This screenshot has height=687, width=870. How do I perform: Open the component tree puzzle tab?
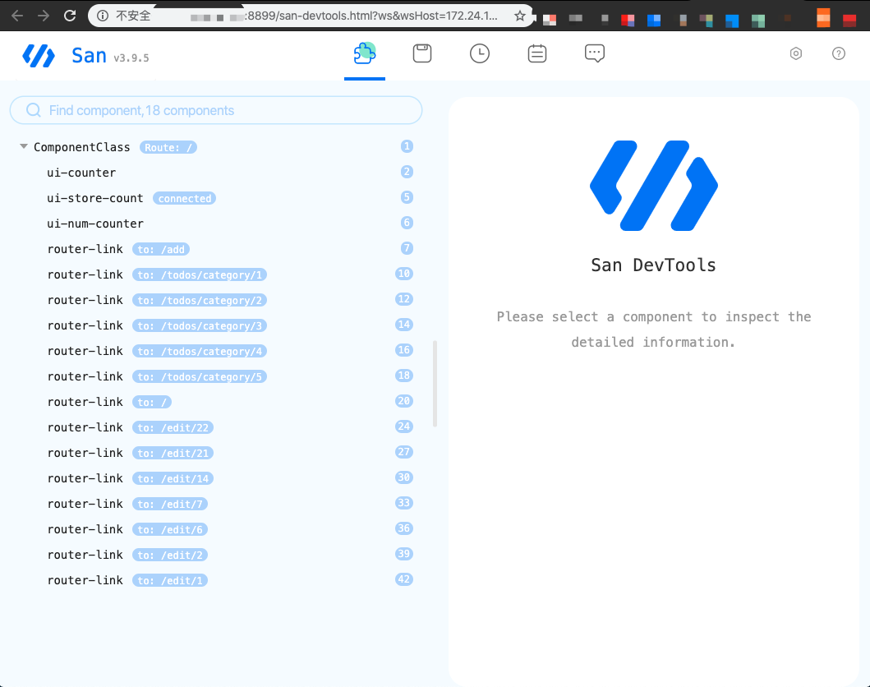point(365,54)
